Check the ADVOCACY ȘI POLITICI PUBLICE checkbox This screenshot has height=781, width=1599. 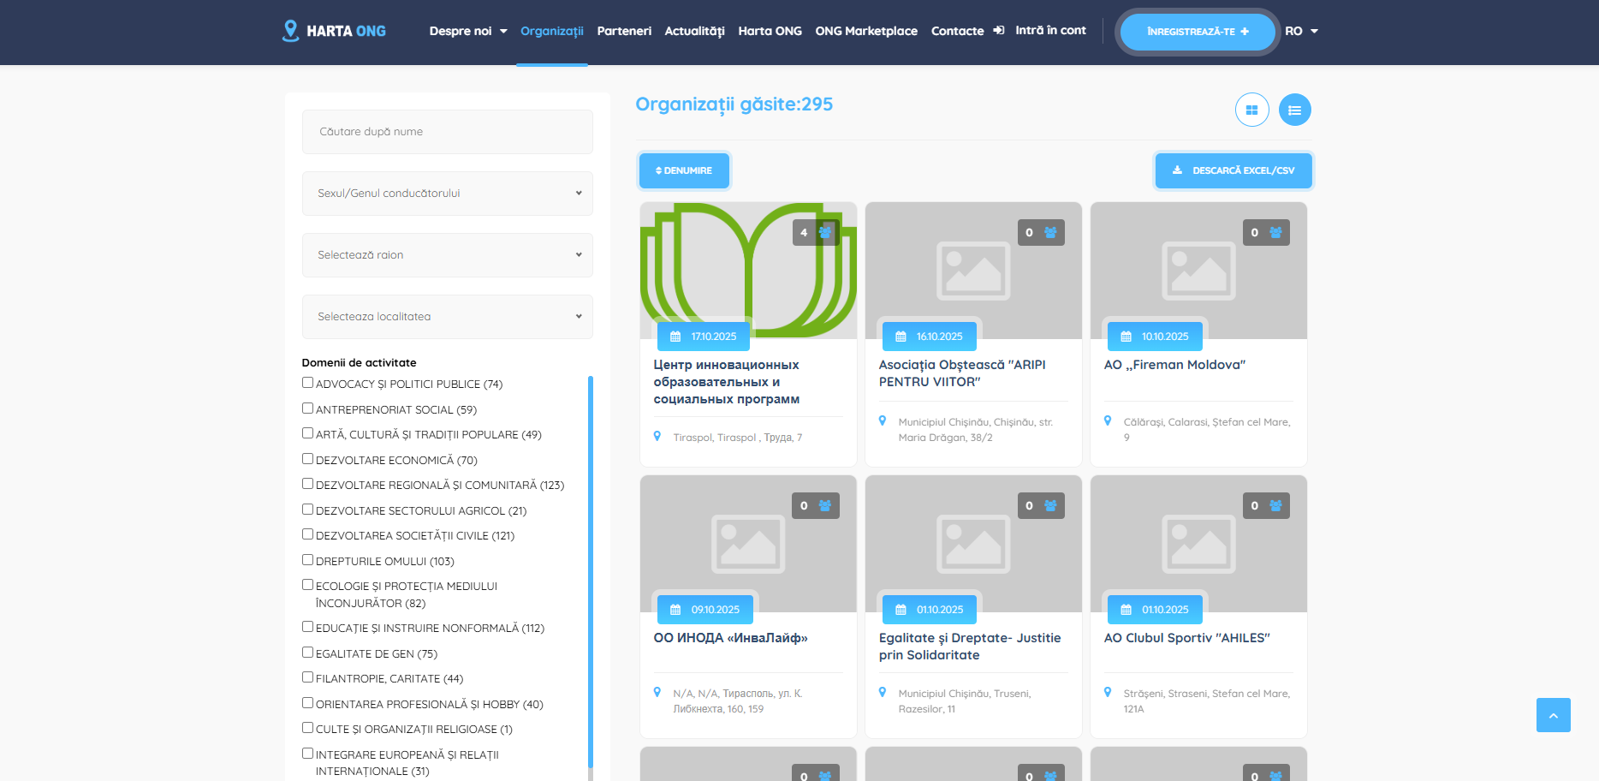[307, 383]
